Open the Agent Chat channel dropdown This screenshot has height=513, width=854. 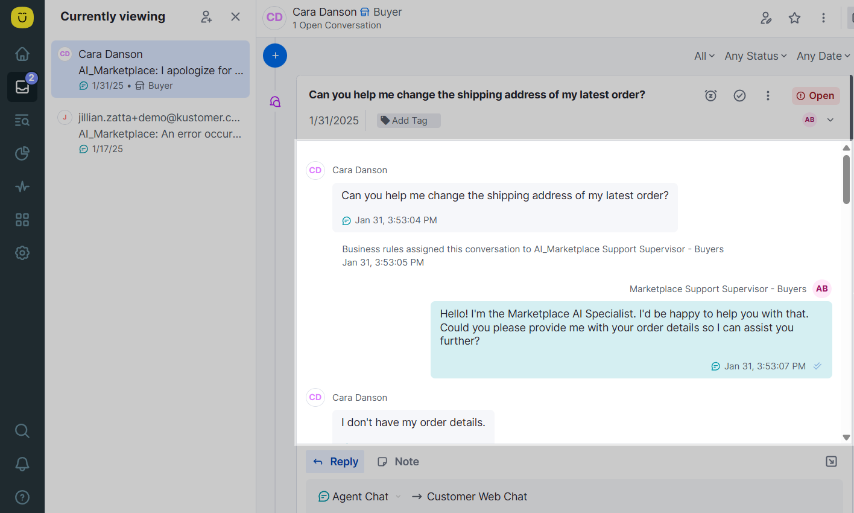tap(359, 497)
